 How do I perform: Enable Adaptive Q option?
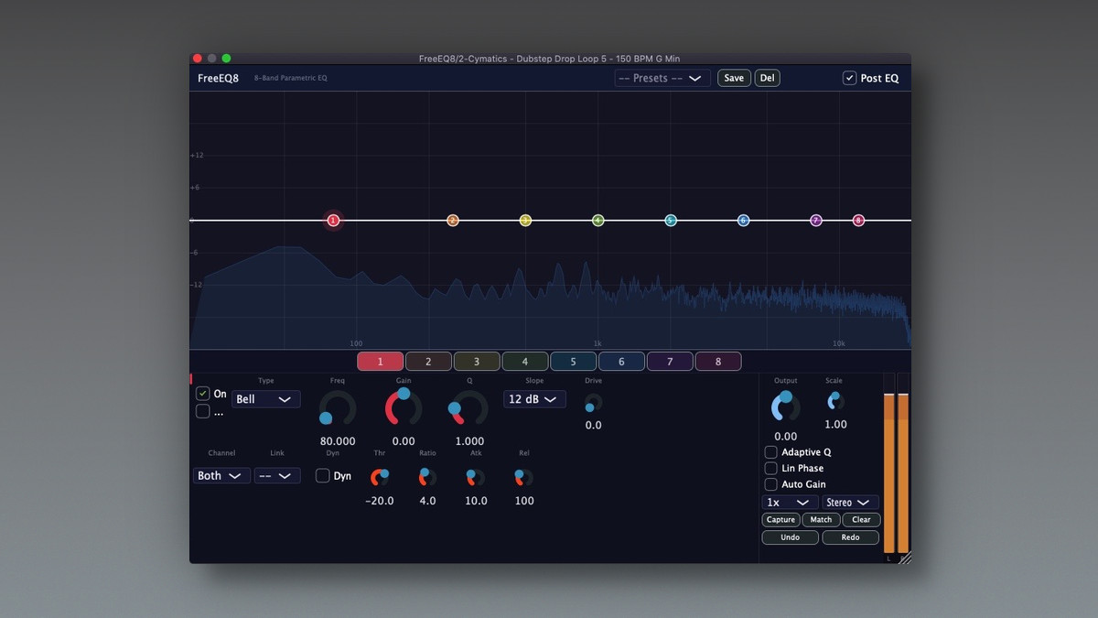coord(770,452)
